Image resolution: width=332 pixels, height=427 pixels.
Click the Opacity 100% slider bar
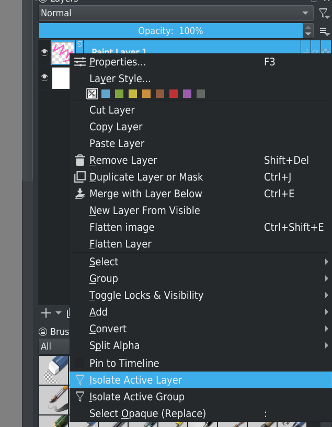[x=170, y=31]
